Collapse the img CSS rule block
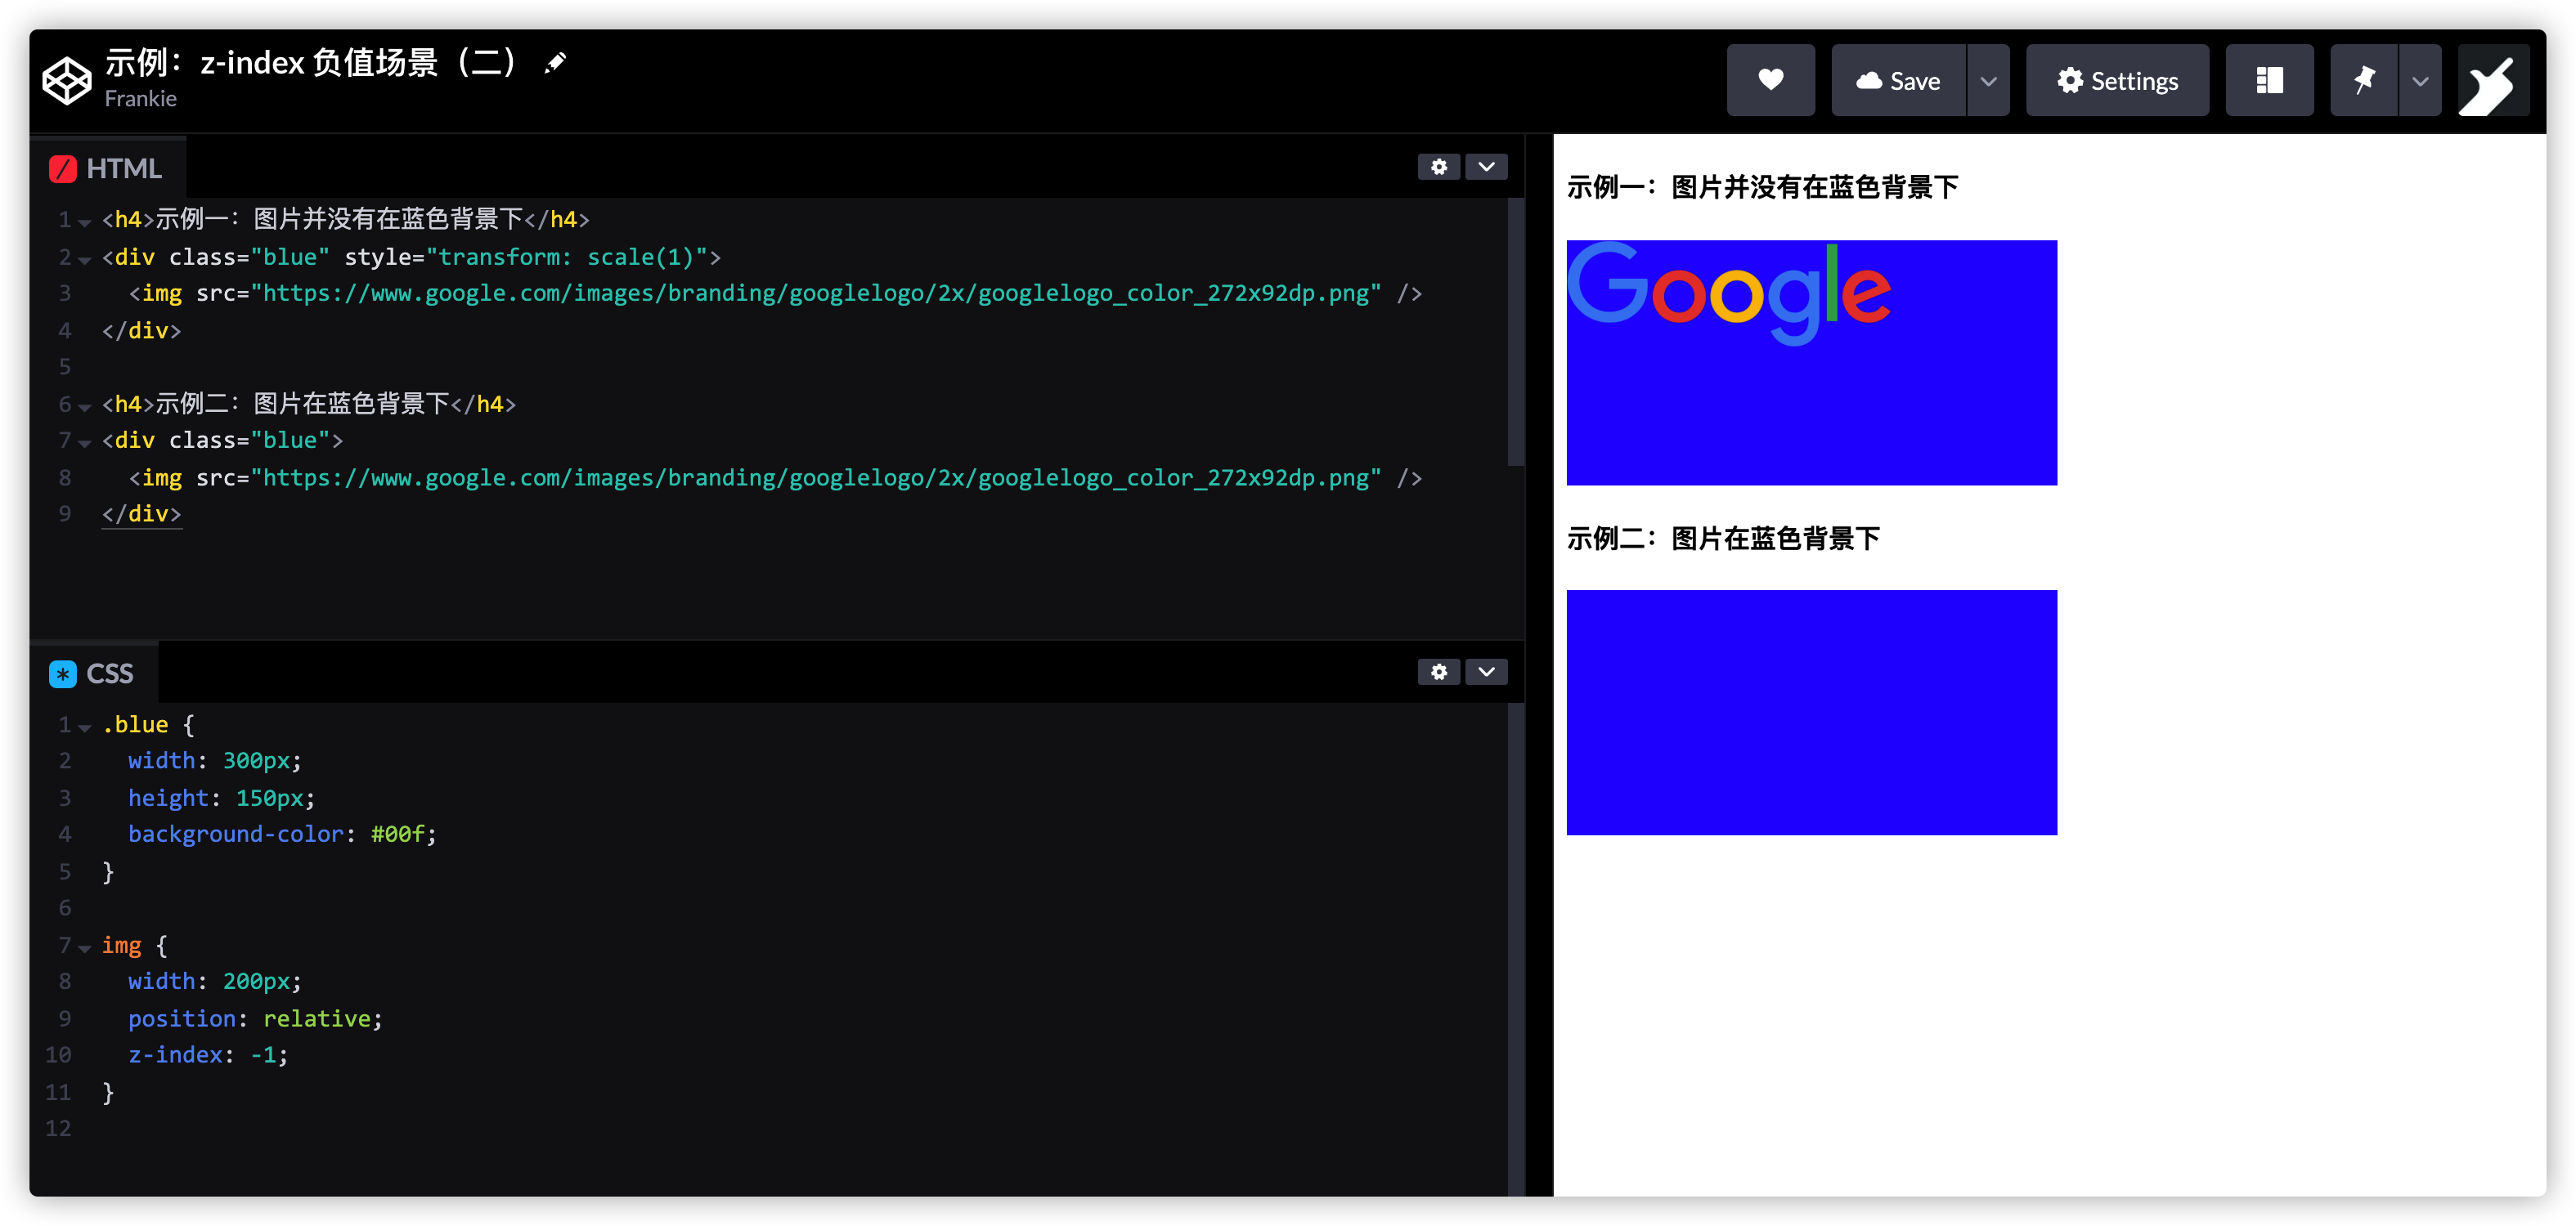Screen dimensions: 2576x1226 click(x=85, y=947)
